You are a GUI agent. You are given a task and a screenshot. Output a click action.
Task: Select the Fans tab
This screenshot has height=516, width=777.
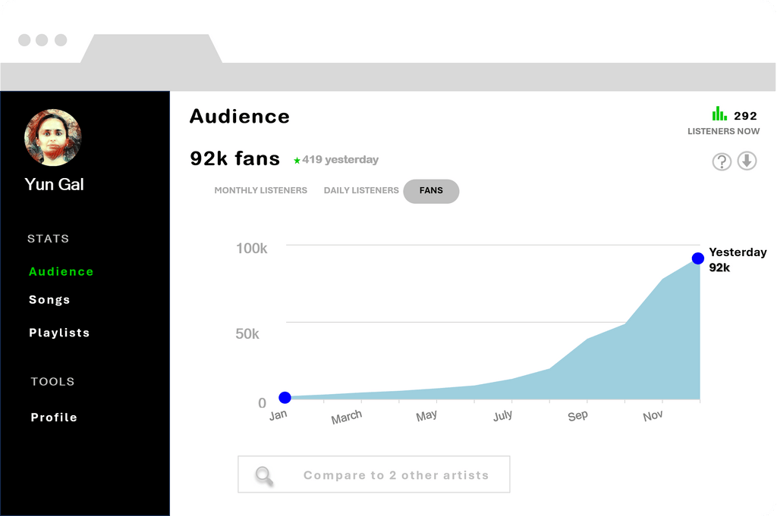click(431, 191)
